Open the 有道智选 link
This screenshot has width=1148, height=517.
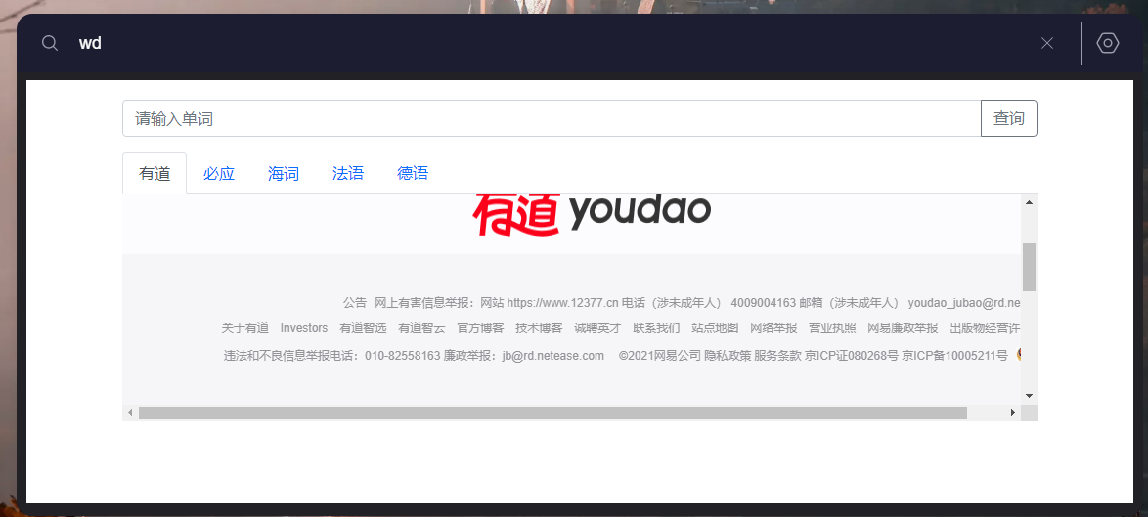pos(363,328)
